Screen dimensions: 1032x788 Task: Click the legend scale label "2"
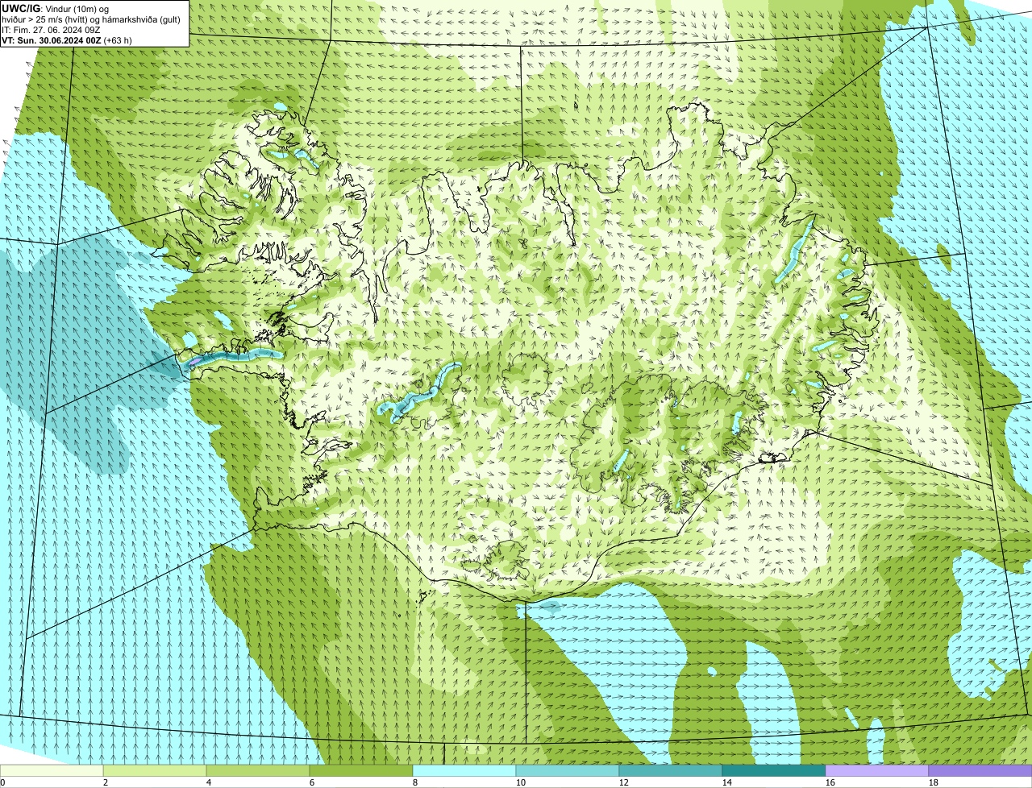[106, 782]
